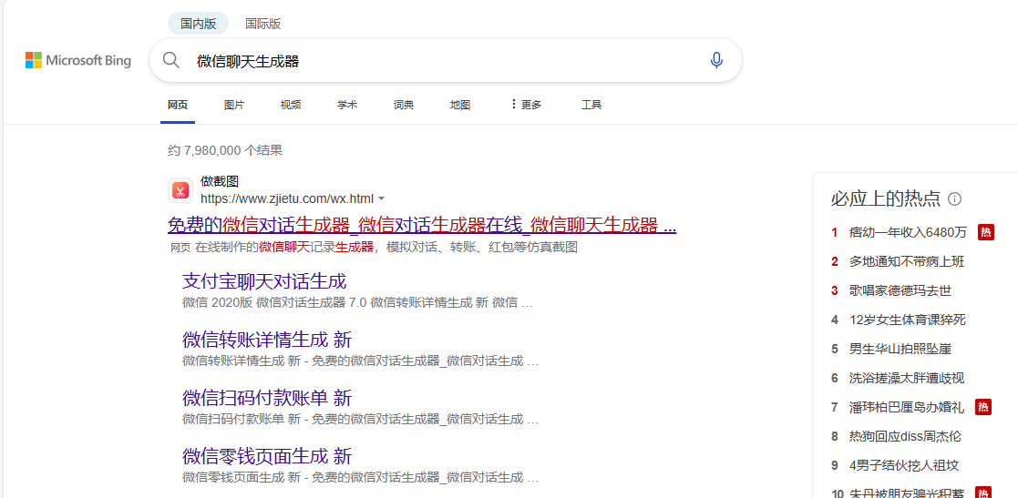Open the 工具 search tools option

click(591, 105)
